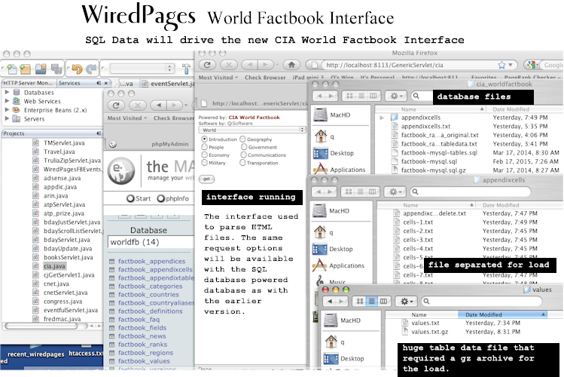The image size is (564, 377).
Task: Switch cia_worldfactbook Finder to column view
Action: [x=373, y=96]
